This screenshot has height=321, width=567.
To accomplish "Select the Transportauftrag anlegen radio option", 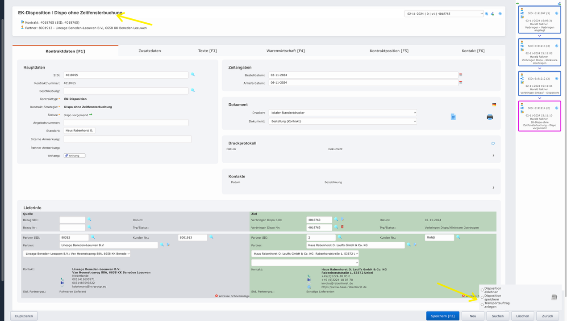I will coord(482,304).
